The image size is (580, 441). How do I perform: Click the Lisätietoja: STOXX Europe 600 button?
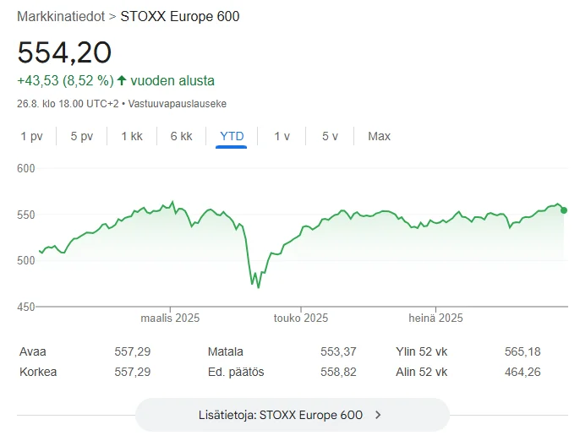point(292,415)
